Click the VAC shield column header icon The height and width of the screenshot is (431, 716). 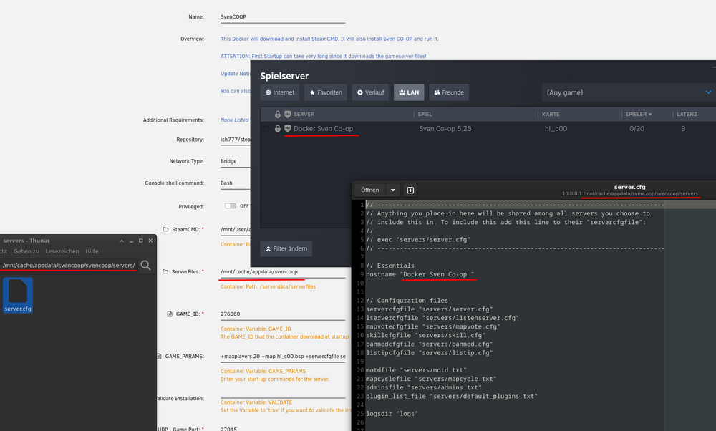(x=287, y=114)
